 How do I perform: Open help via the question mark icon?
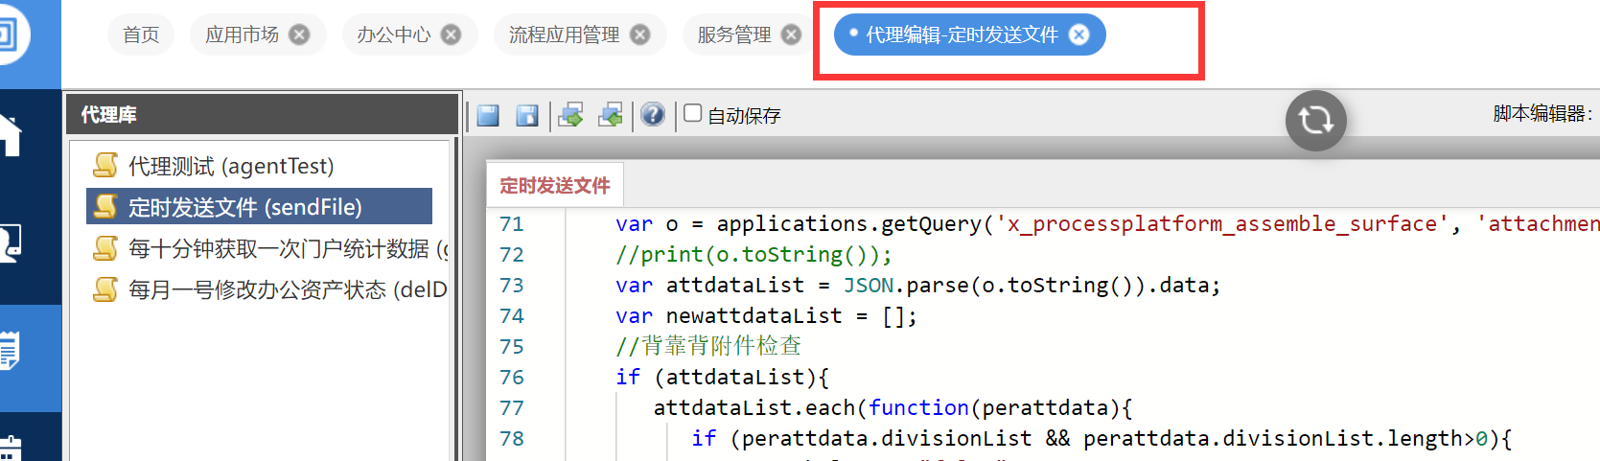[x=653, y=115]
